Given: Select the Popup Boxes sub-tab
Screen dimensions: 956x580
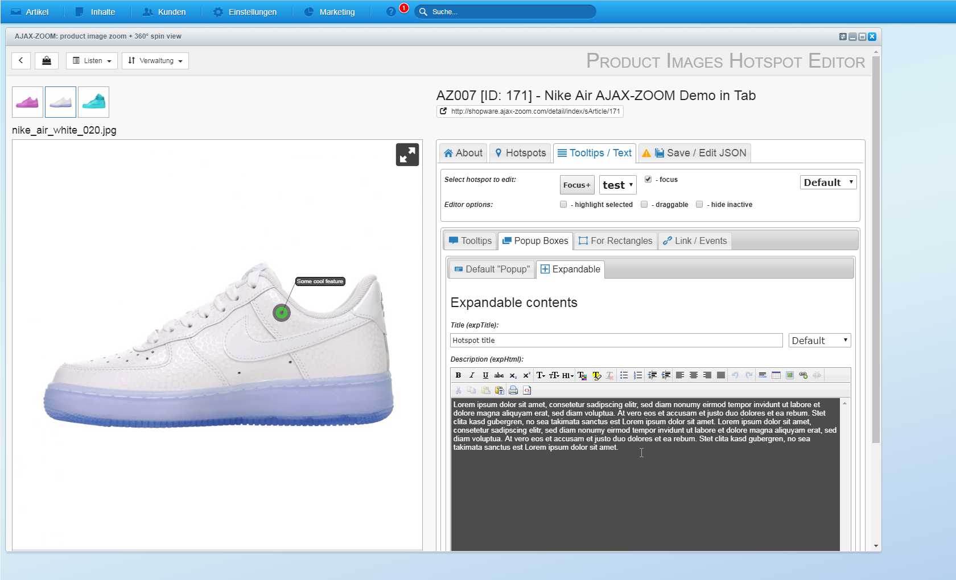Looking at the screenshot, I should click(x=535, y=241).
